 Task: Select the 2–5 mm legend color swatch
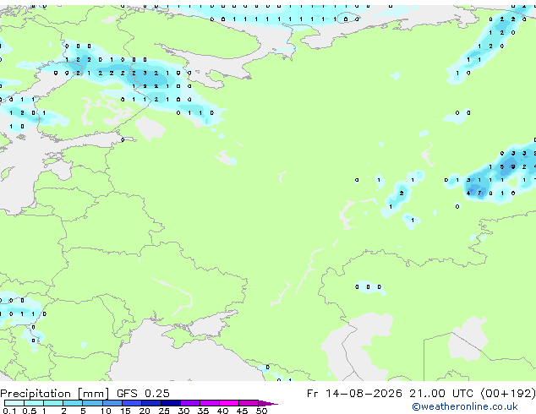pyautogui.click(x=73, y=403)
